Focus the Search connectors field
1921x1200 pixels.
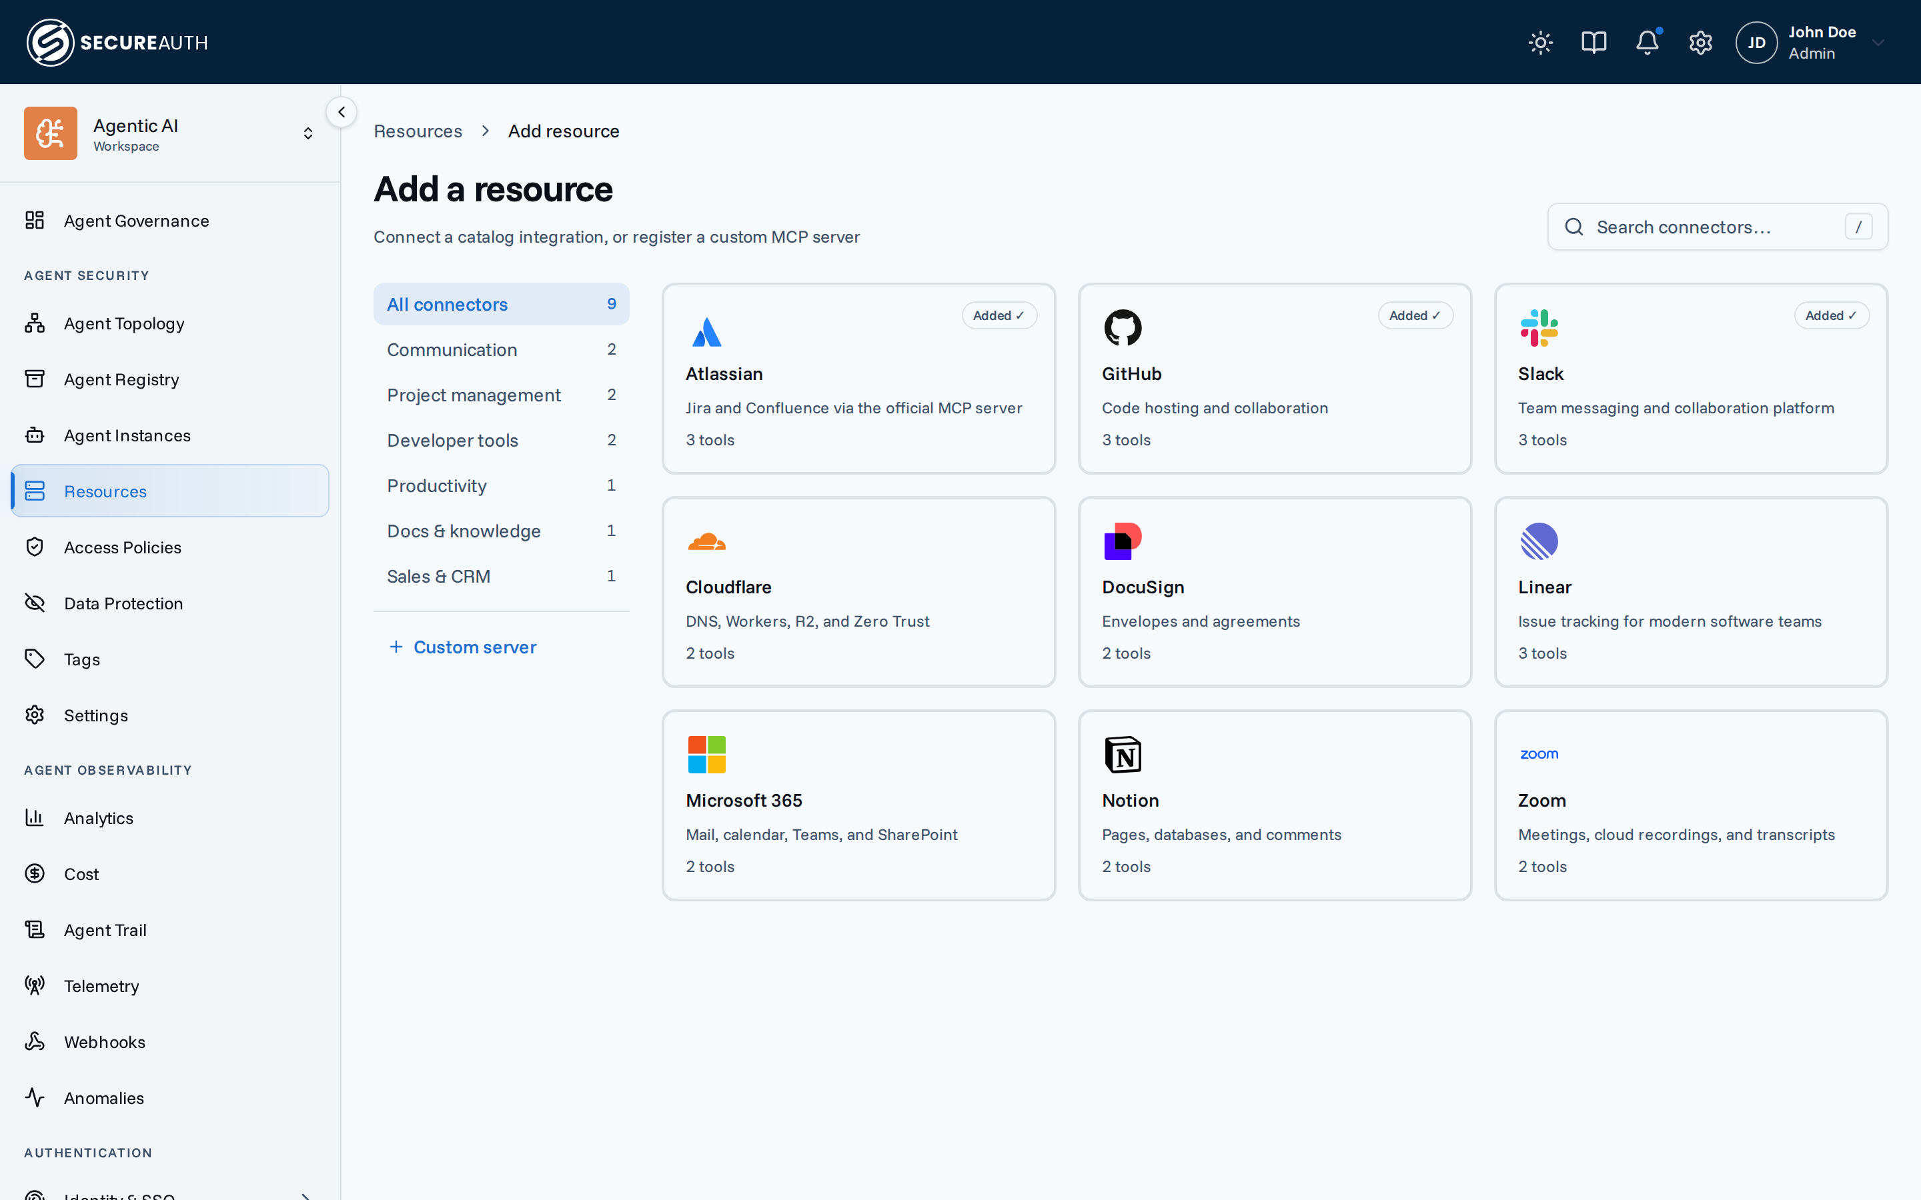point(1717,227)
